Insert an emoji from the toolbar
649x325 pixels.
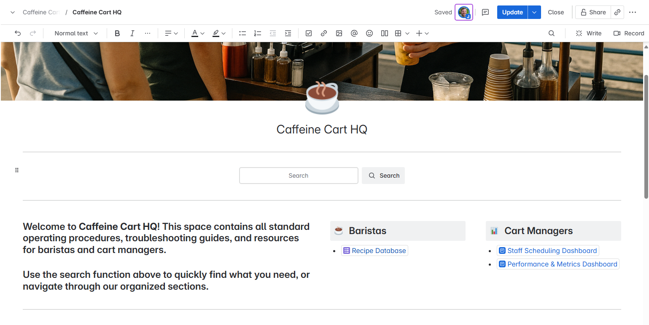click(369, 33)
